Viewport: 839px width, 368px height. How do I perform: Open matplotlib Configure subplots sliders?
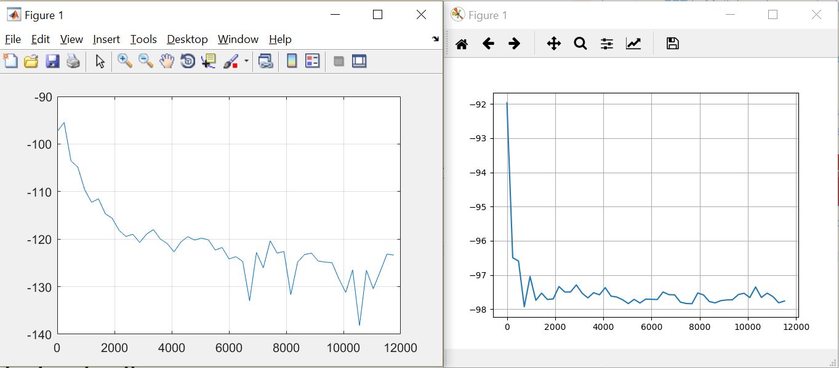coord(607,44)
